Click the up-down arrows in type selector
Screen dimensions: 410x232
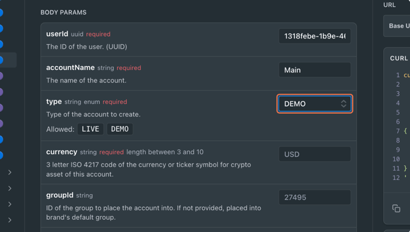pyautogui.click(x=343, y=104)
